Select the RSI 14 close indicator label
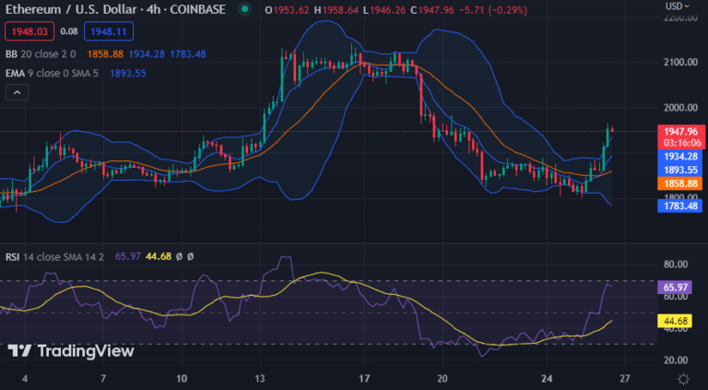The image size is (708, 390). 54,257
